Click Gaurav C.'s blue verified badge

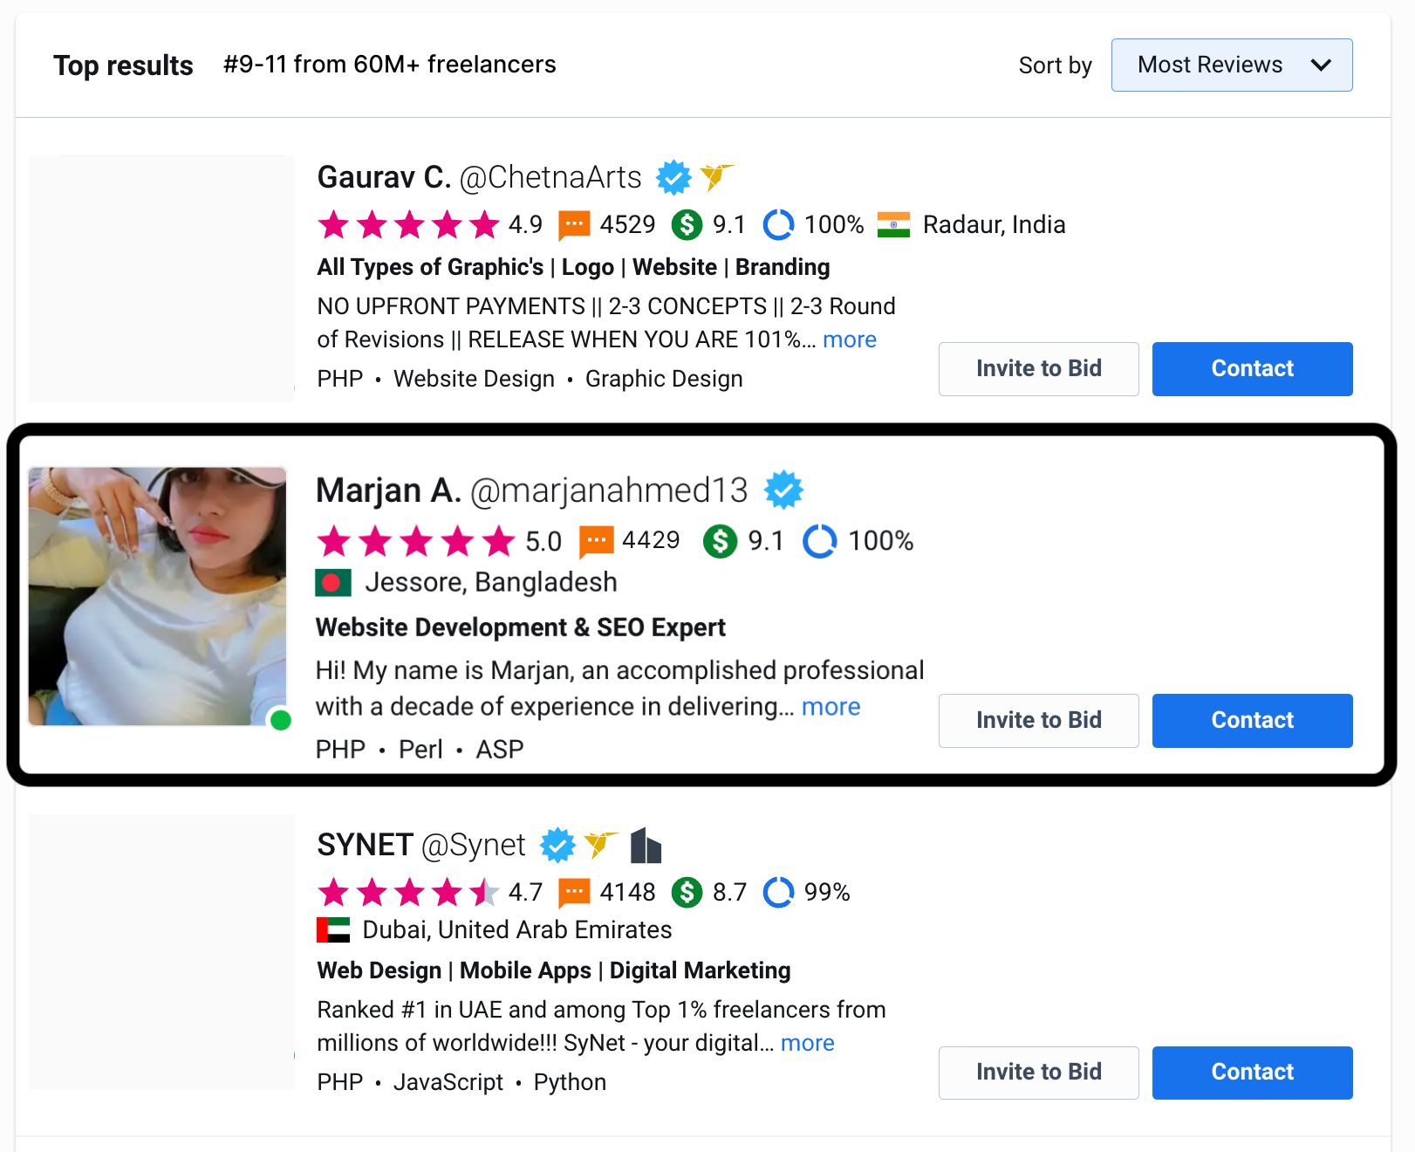(673, 177)
